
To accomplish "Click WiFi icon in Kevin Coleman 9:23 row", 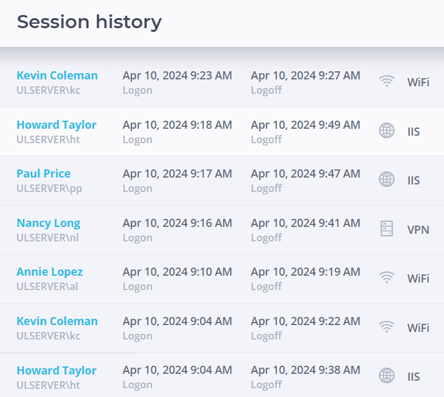I will click(386, 81).
